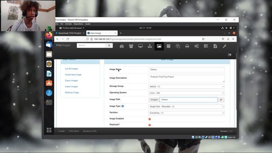Open the Reports document icon
The image size is (272, 153).
[x=215, y=46]
